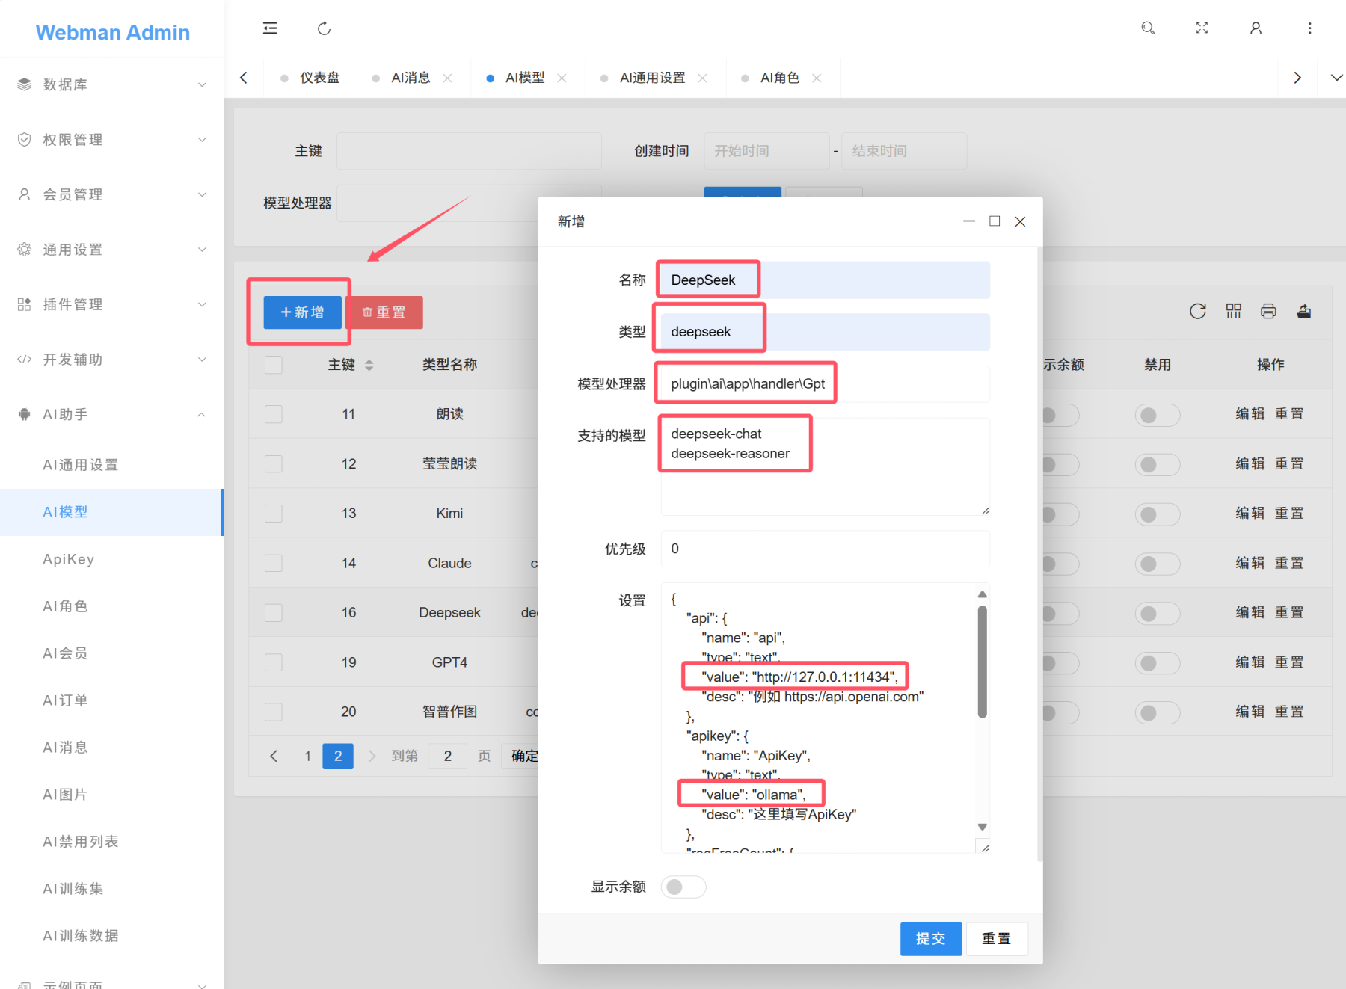Expand the 权限管理 menu chevron
This screenshot has width=1346, height=989.
(202, 140)
